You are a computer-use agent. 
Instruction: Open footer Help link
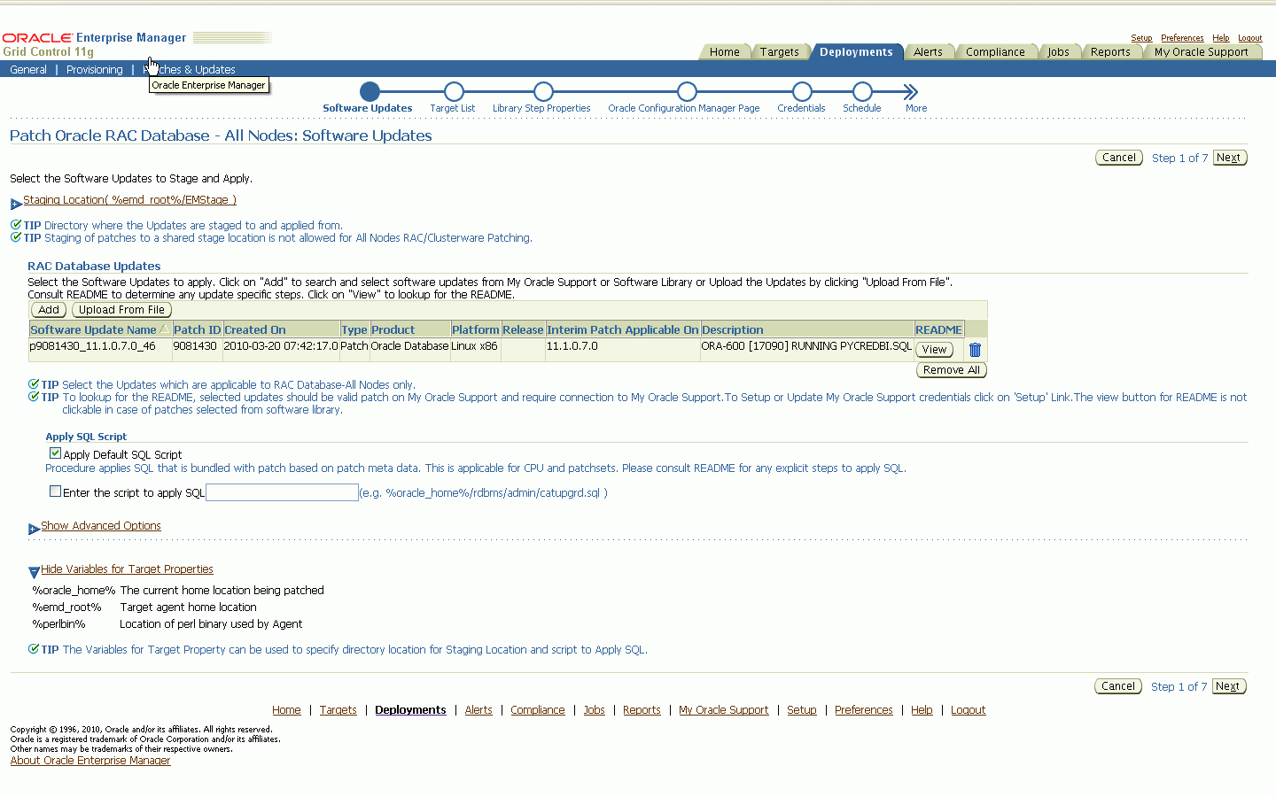click(x=922, y=710)
